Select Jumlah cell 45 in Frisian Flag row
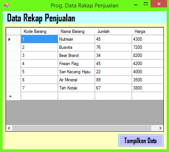This screenshot has height=152, width=169. pyautogui.click(x=113, y=64)
